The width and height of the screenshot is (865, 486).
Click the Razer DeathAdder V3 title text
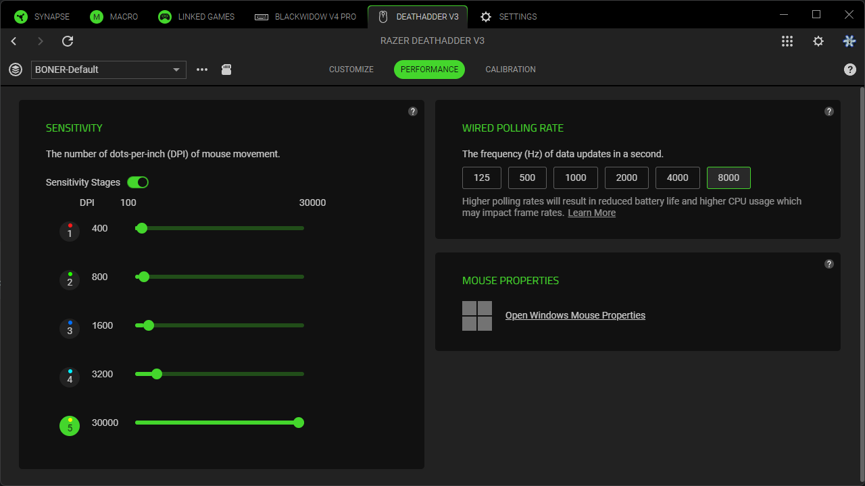pyautogui.click(x=432, y=41)
